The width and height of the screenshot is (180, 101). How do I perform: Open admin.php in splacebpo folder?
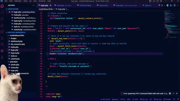click(x=15, y=65)
